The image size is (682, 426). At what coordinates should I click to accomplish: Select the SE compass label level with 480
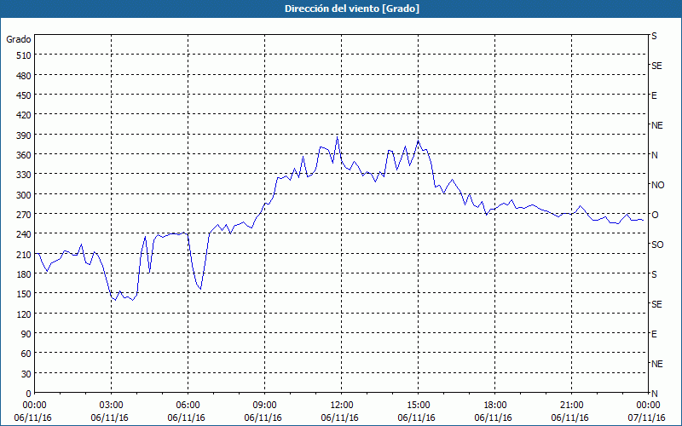pyautogui.click(x=656, y=66)
